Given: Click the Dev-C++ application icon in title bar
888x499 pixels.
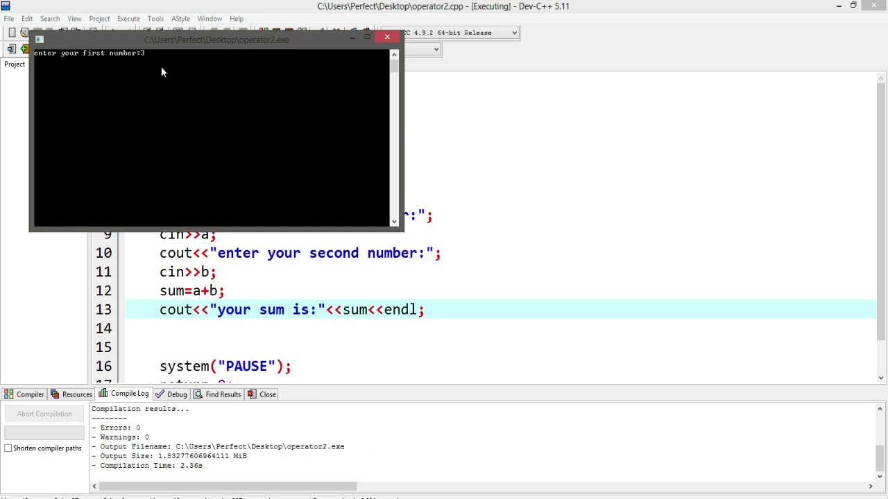Looking at the screenshot, I should 6,6.
